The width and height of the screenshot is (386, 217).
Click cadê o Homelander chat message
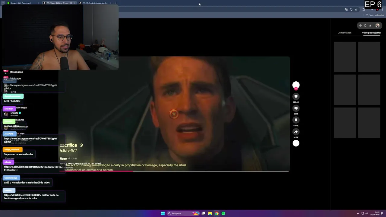pyautogui.click(x=27, y=183)
